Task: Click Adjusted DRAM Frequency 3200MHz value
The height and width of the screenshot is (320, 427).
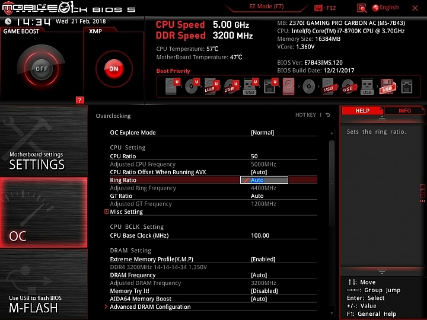Action: click(263, 283)
